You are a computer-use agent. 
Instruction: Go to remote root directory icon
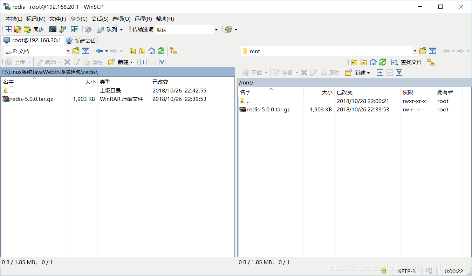click(x=364, y=62)
